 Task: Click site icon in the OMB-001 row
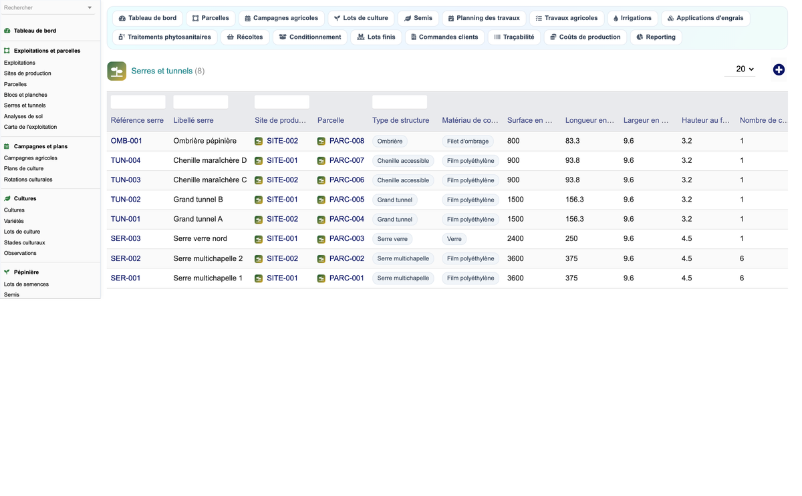(x=259, y=142)
